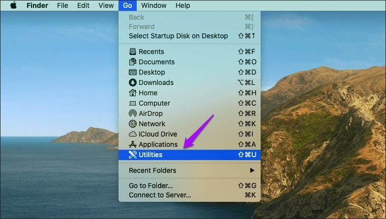Click the iCloud Drive cloud icon
386x219 pixels.
point(132,134)
